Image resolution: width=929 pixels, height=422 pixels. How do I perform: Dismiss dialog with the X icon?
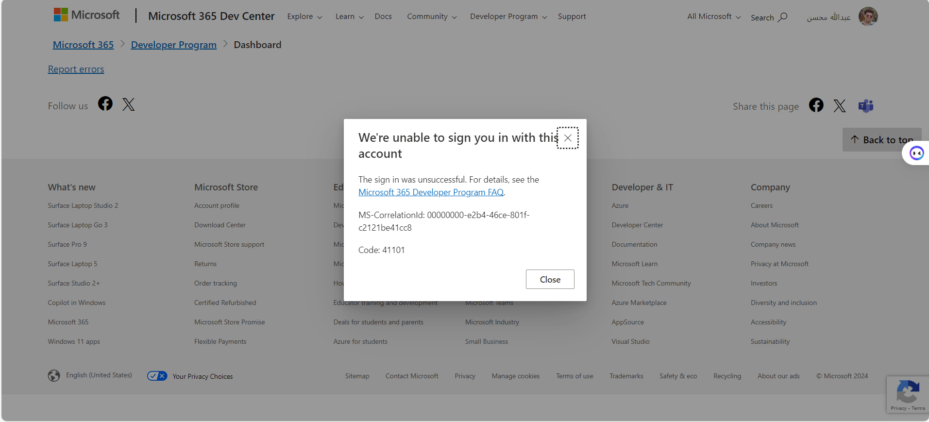[568, 138]
